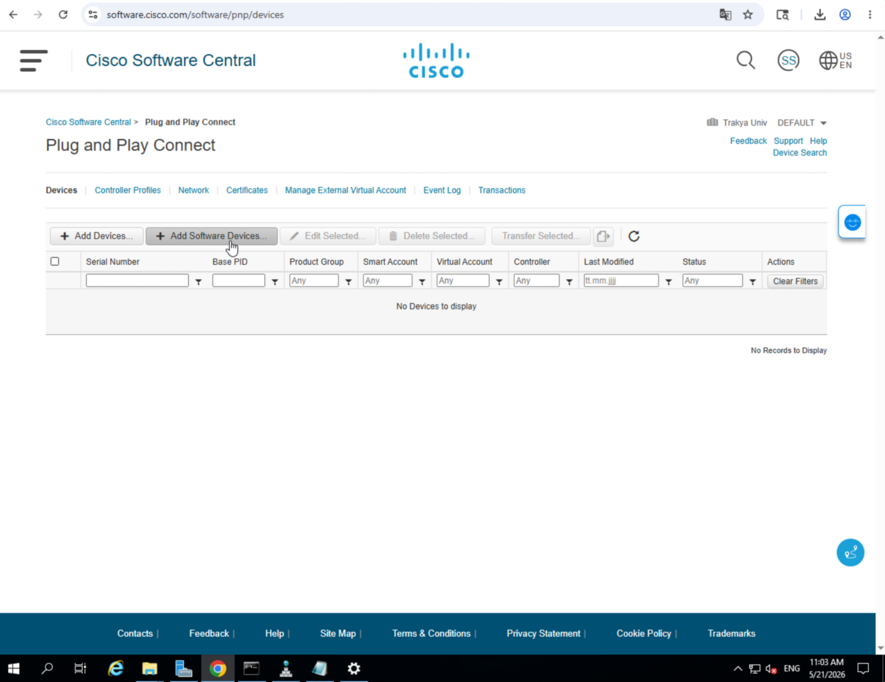Open Manage External Virtual Account tab
The width and height of the screenshot is (885, 682).
tap(345, 190)
